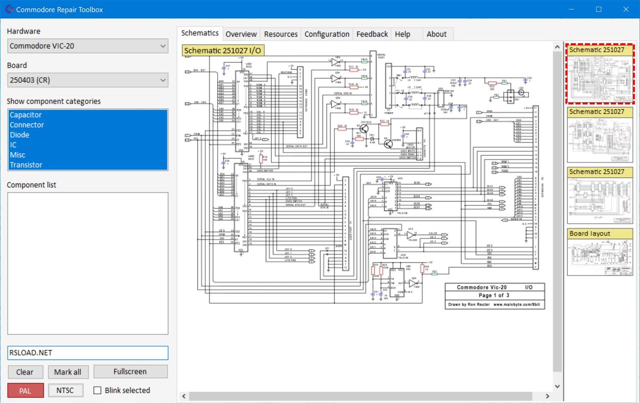
Task: Select Capacitor in component categories
Action: 26,115
